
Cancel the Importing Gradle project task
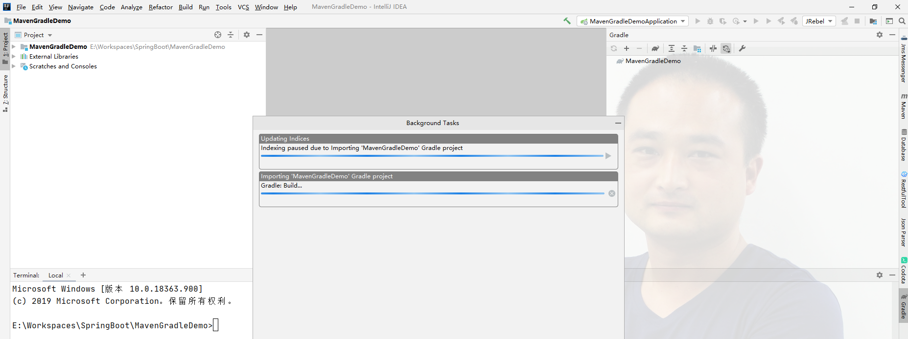(612, 193)
